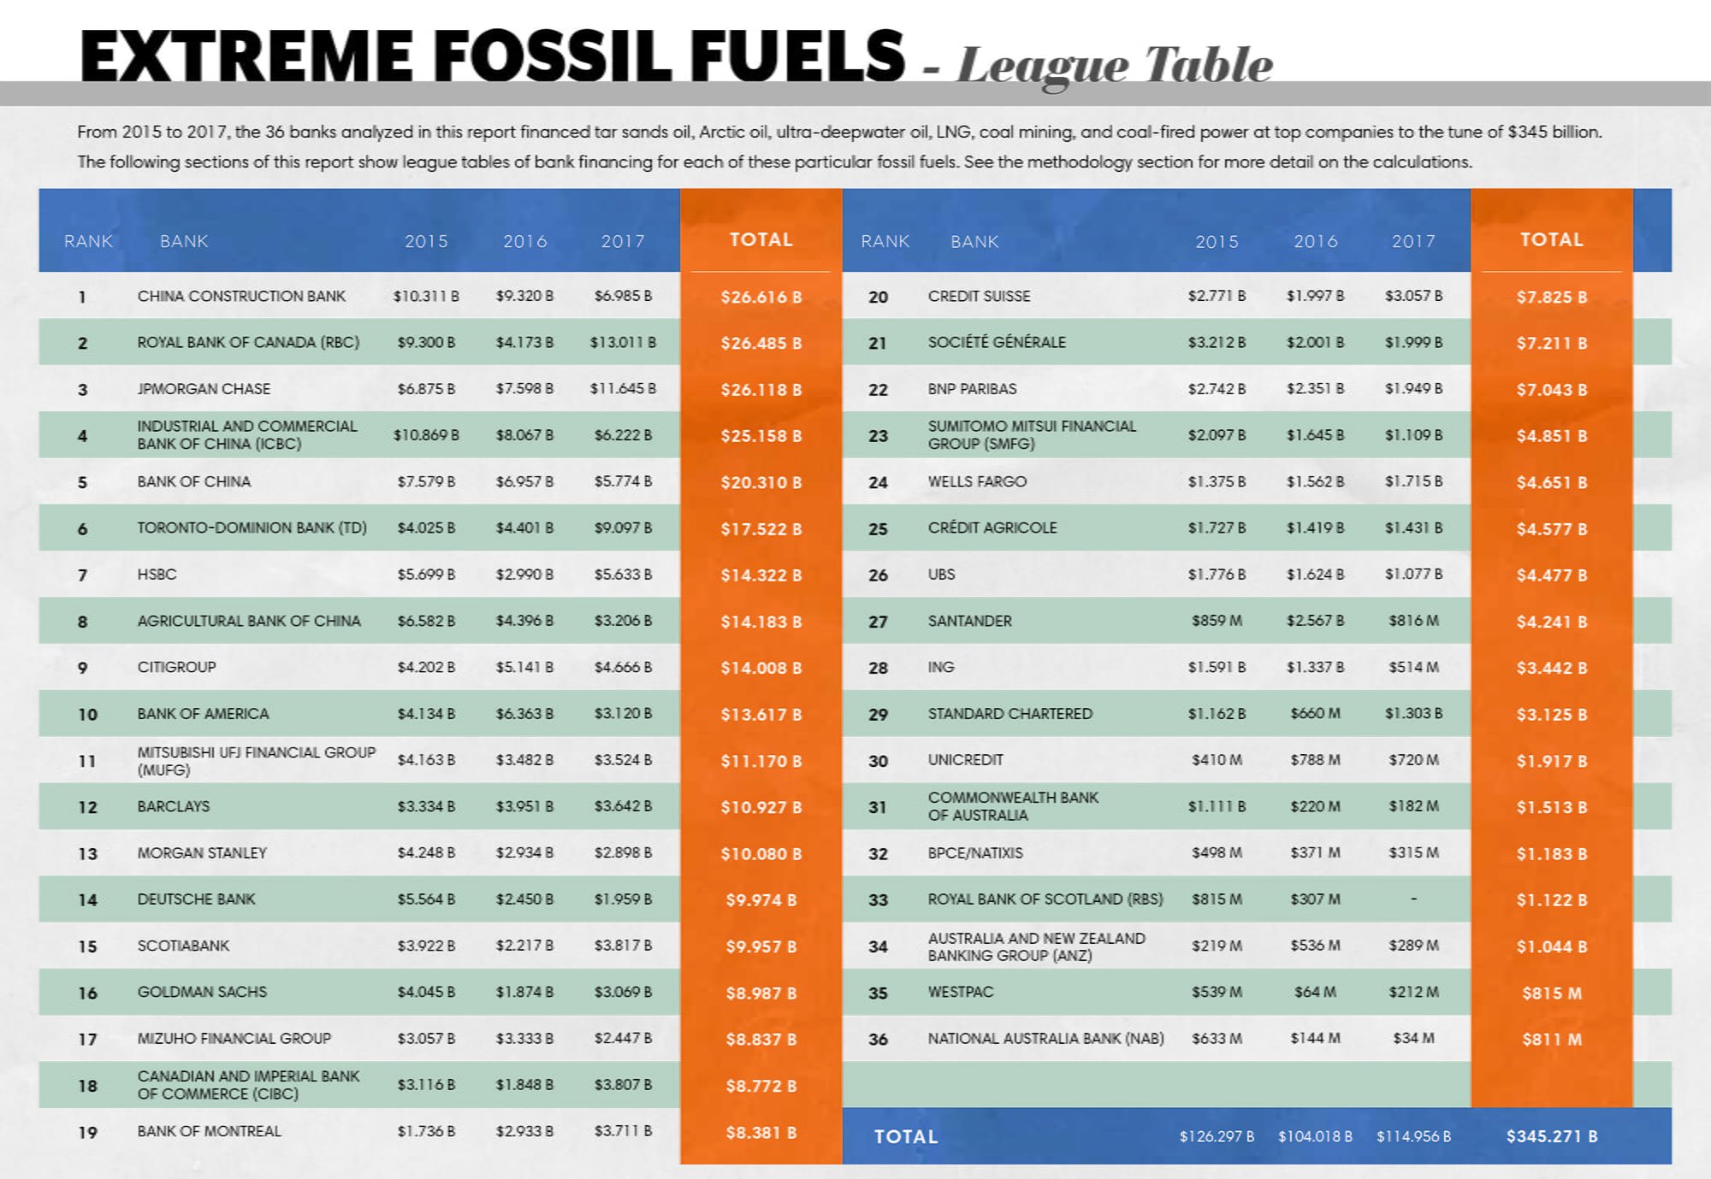This screenshot has width=1711, height=1179.
Task: Click the left RANK column header
Action: [x=88, y=241]
